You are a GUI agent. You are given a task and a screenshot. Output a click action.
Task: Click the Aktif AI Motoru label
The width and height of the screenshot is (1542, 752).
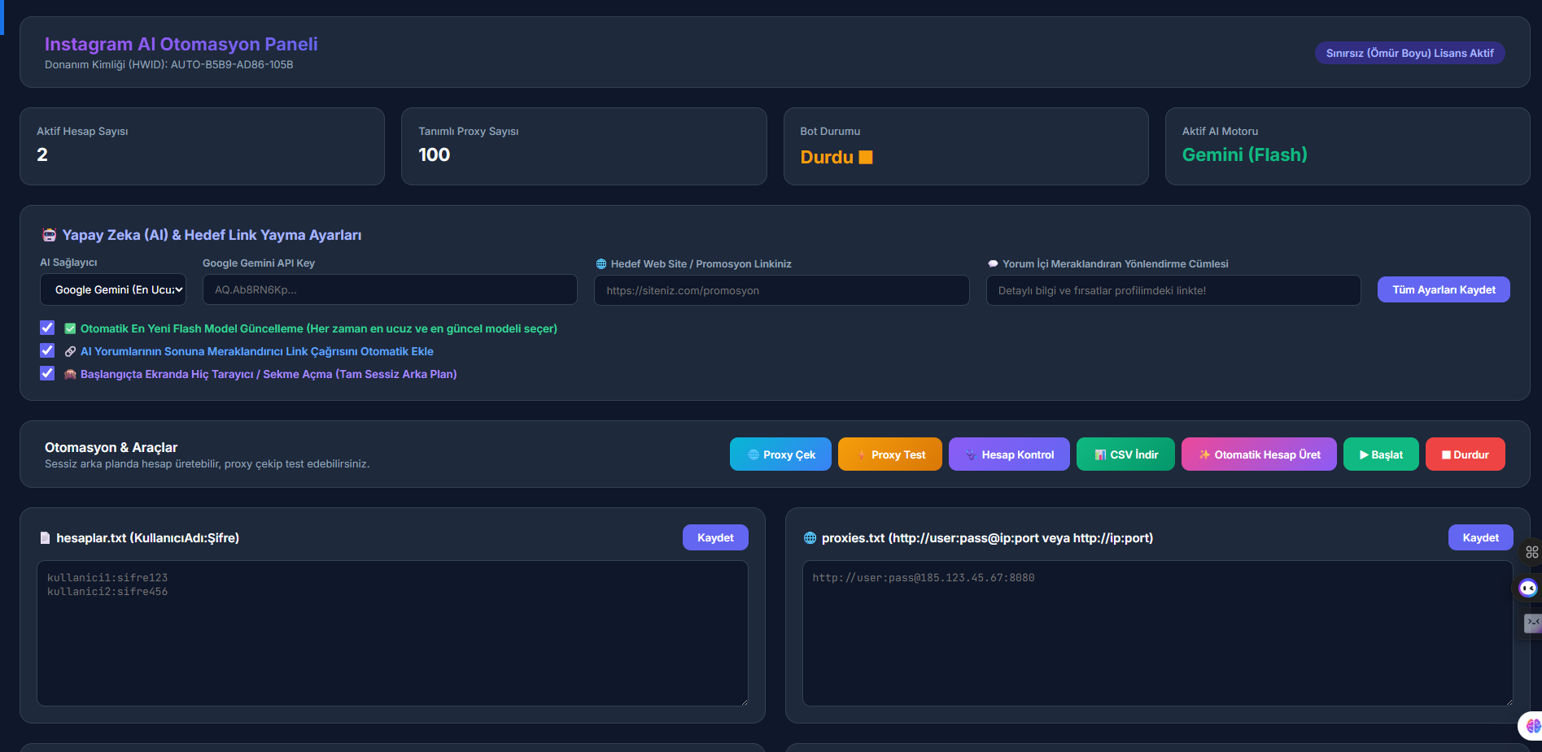coord(1220,131)
